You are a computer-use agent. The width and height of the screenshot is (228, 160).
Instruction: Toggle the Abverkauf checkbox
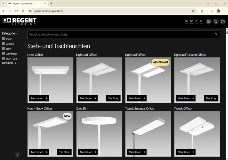point(3,53)
